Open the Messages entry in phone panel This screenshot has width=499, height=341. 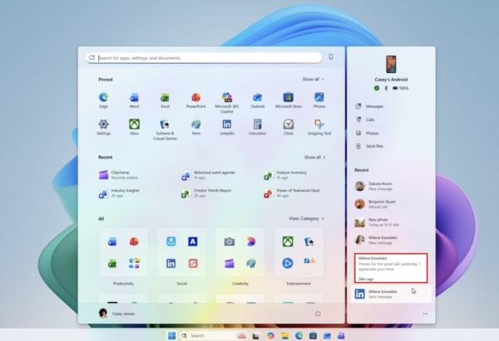click(x=370, y=106)
